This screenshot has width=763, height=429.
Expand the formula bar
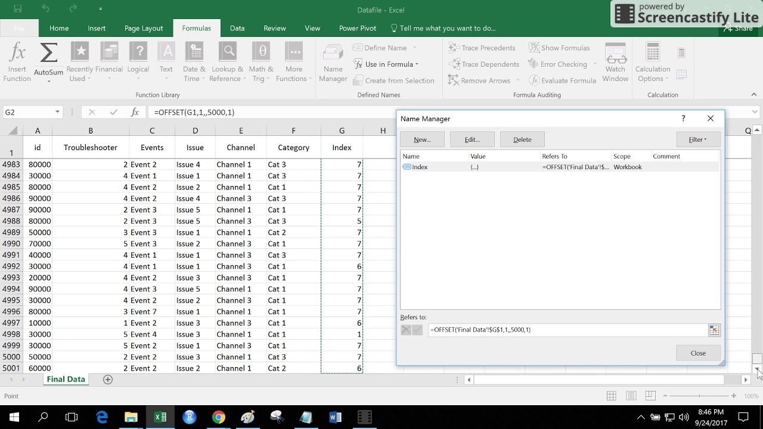[755, 112]
